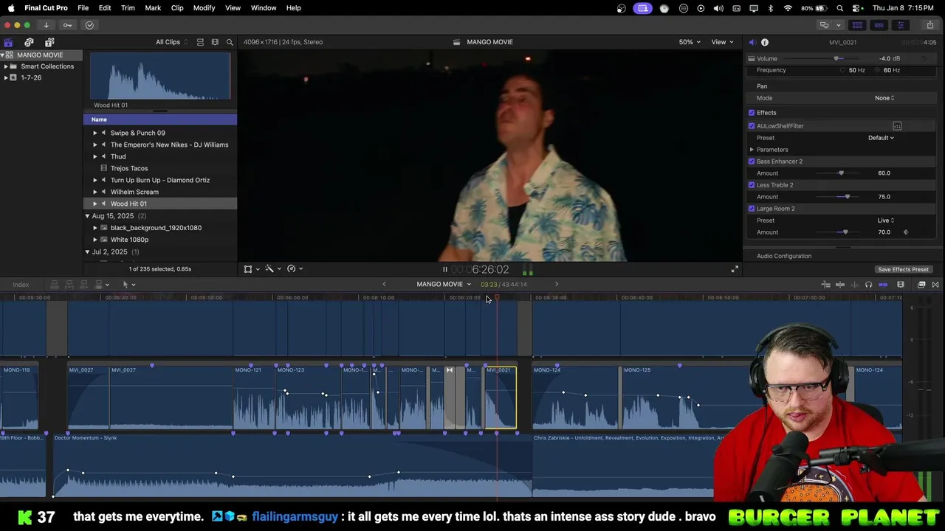Viewport: 945px width, 531px height.
Task: Open the Photos and Audio sidebar
Action: pyautogui.click(x=29, y=42)
